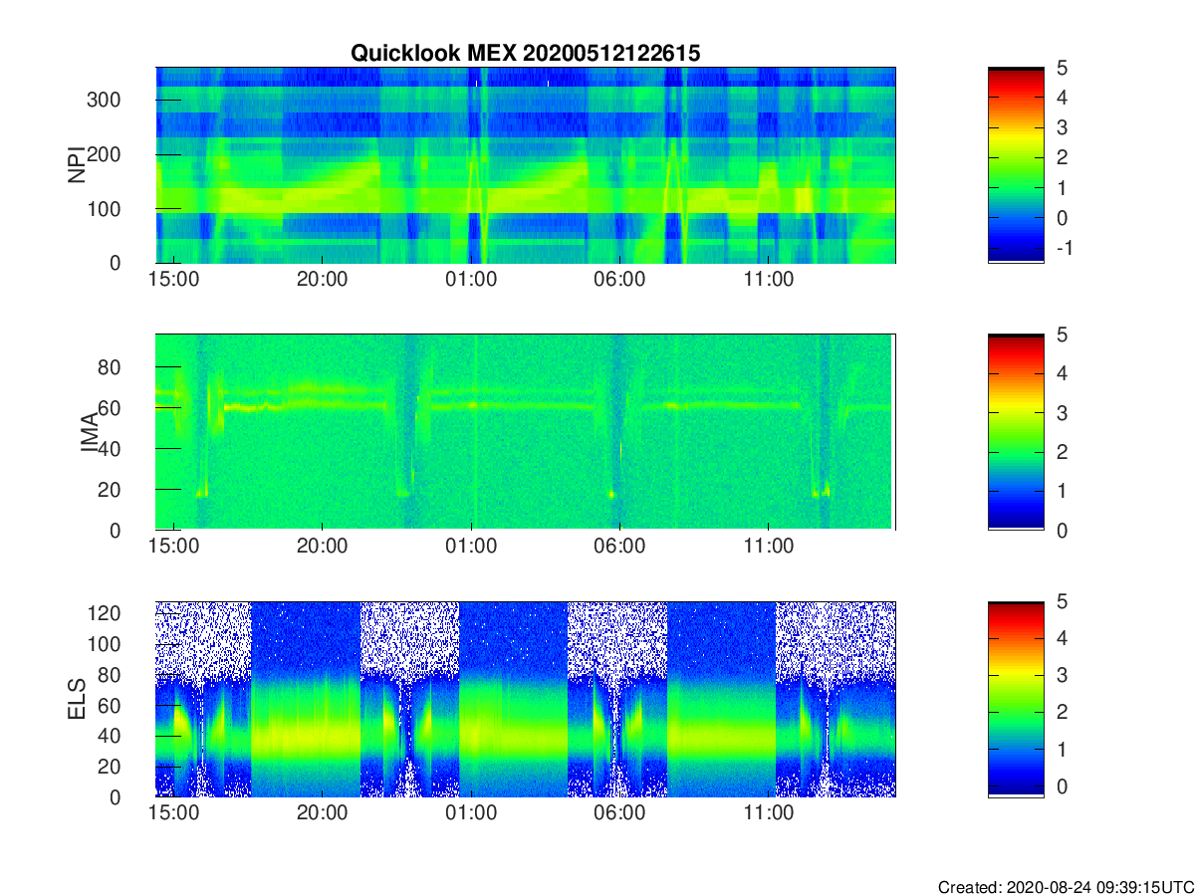Screen dimensions: 1195x896
Task: Click the 06:00 tick under the ELS plot
Action: (x=619, y=813)
